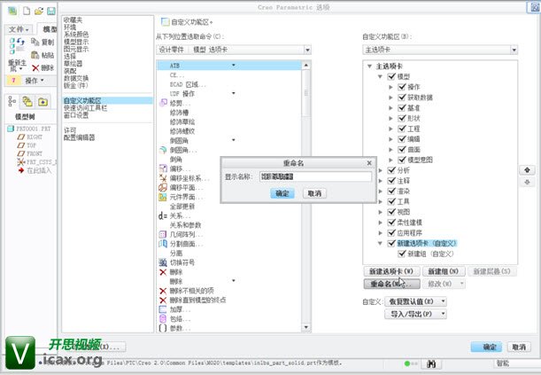Image resolution: width=541 pixels, height=375 pixels.
Task: Select the folder browser tab icon
Action: point(27,102)
